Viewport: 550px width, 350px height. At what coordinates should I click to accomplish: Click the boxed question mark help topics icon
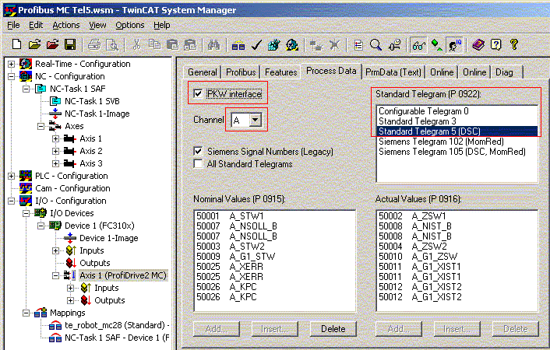click(x=496, y=44)
